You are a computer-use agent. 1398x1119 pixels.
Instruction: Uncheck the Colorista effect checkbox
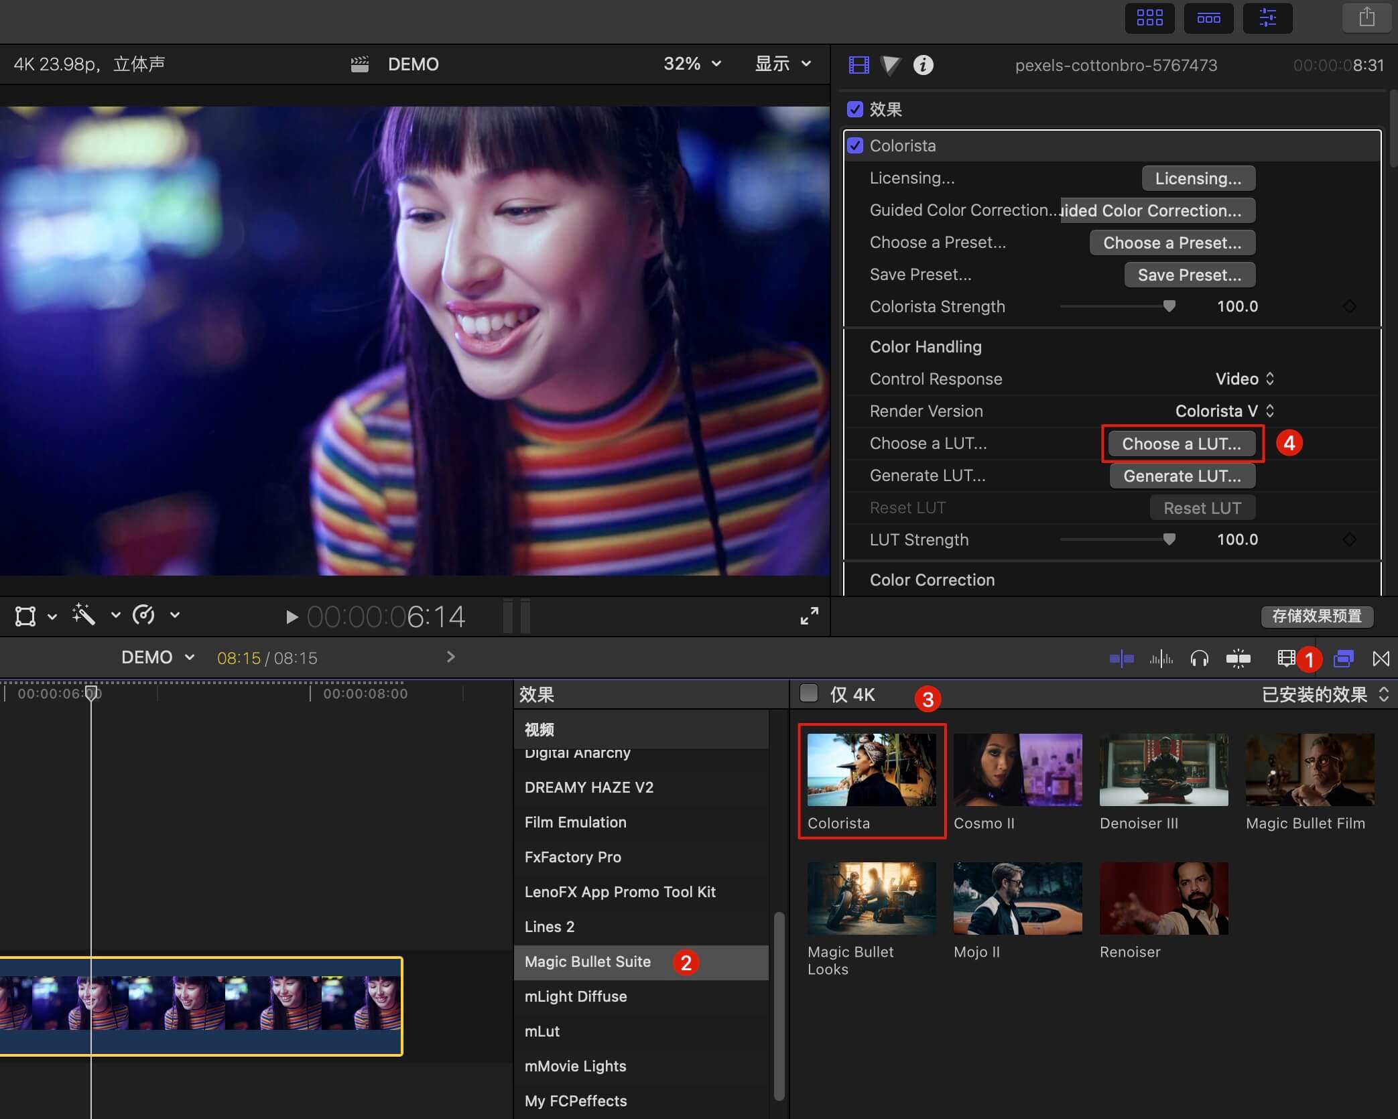coord(854,145)
